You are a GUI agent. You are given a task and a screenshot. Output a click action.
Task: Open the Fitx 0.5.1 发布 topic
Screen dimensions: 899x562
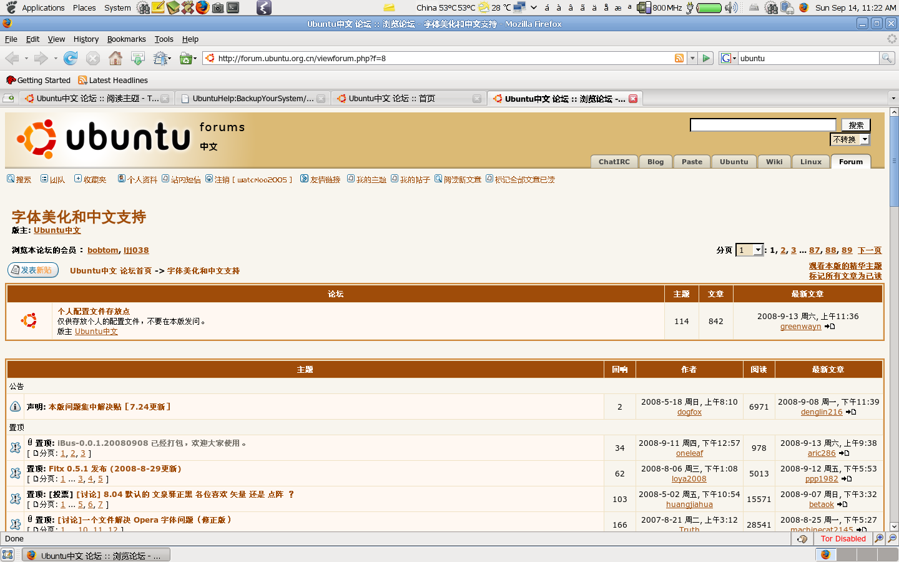115,468
